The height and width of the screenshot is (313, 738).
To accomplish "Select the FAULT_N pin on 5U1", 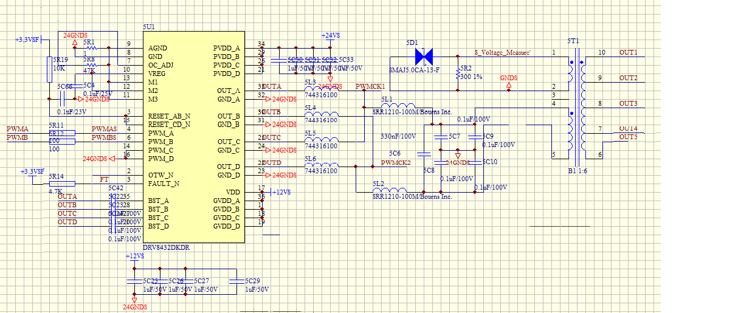I will [164, 183].
